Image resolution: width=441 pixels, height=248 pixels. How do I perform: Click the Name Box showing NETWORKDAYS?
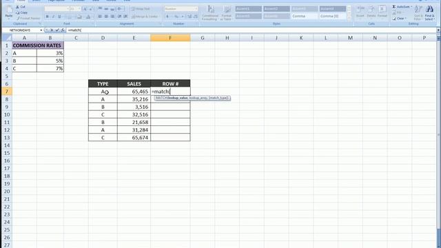(x=21, y=30)
